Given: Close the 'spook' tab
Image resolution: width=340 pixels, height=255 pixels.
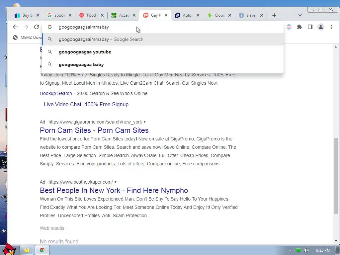Looking at the screenshot, I should tap(70, 15).
